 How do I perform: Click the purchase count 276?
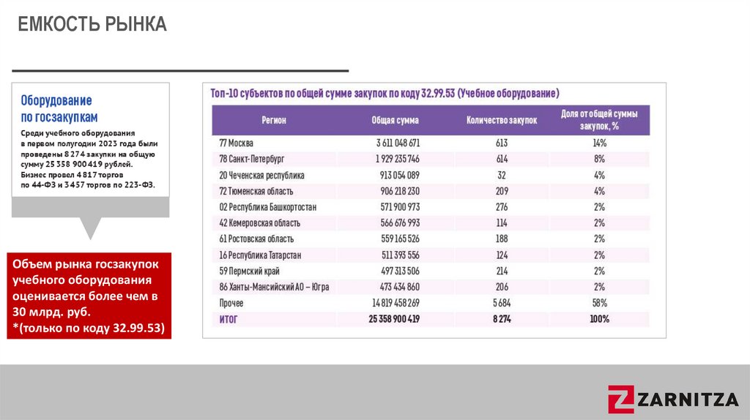pos(502,207)
